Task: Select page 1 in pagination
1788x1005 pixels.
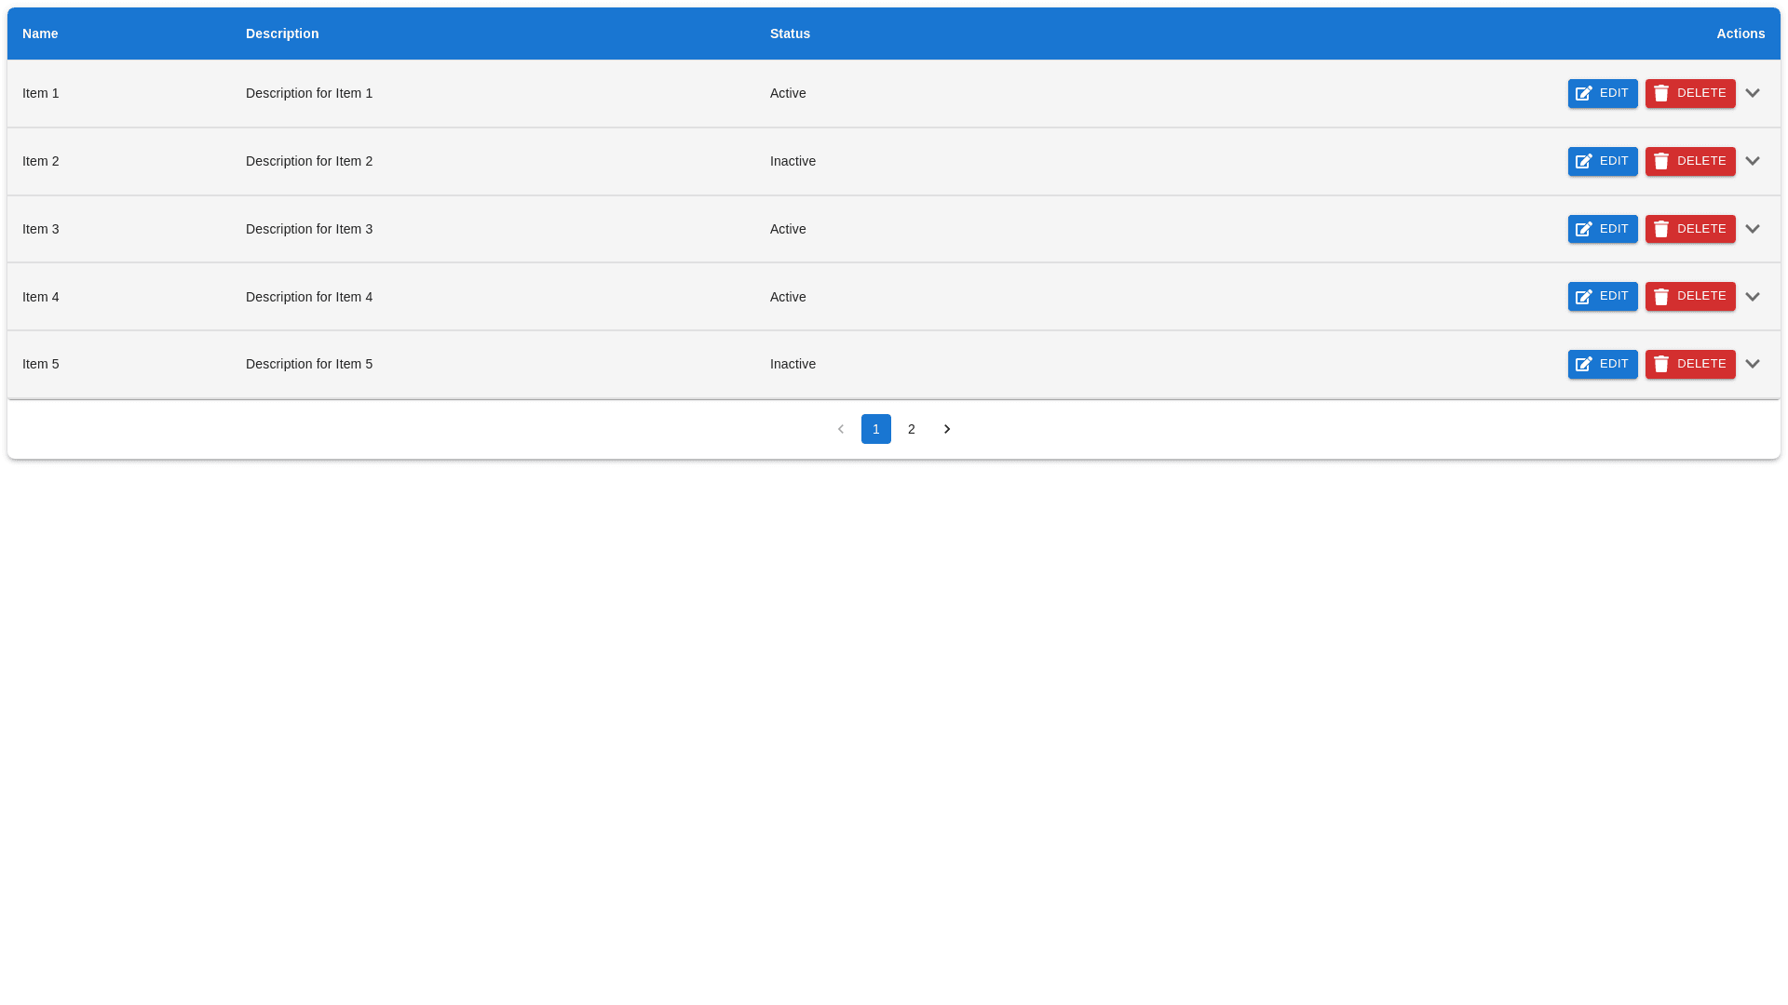Action: tap(875, 429)
